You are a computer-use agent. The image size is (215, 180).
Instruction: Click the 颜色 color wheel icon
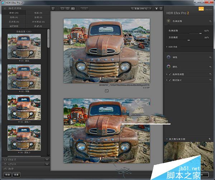coord(168,67)
